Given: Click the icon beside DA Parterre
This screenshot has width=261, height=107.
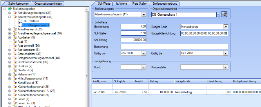Looking at the screenshot, I should click(x=20, y=21).
